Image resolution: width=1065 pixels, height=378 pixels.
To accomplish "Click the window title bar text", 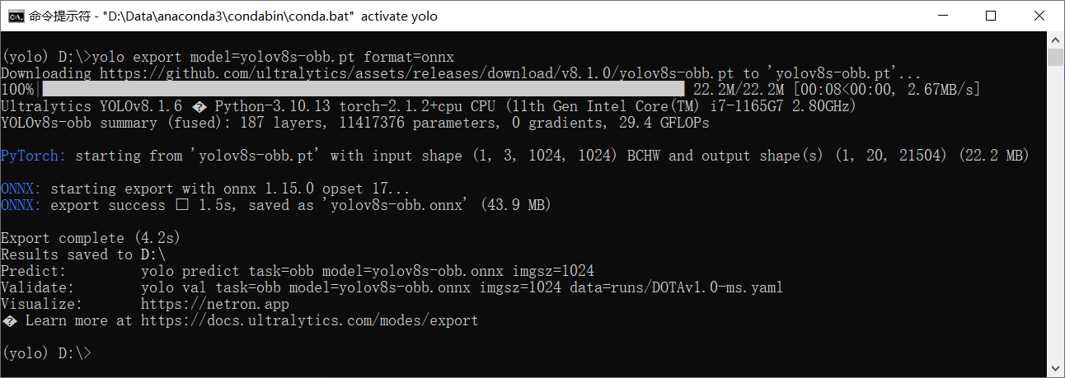I will pyautogui.click(x=232, y=16).
